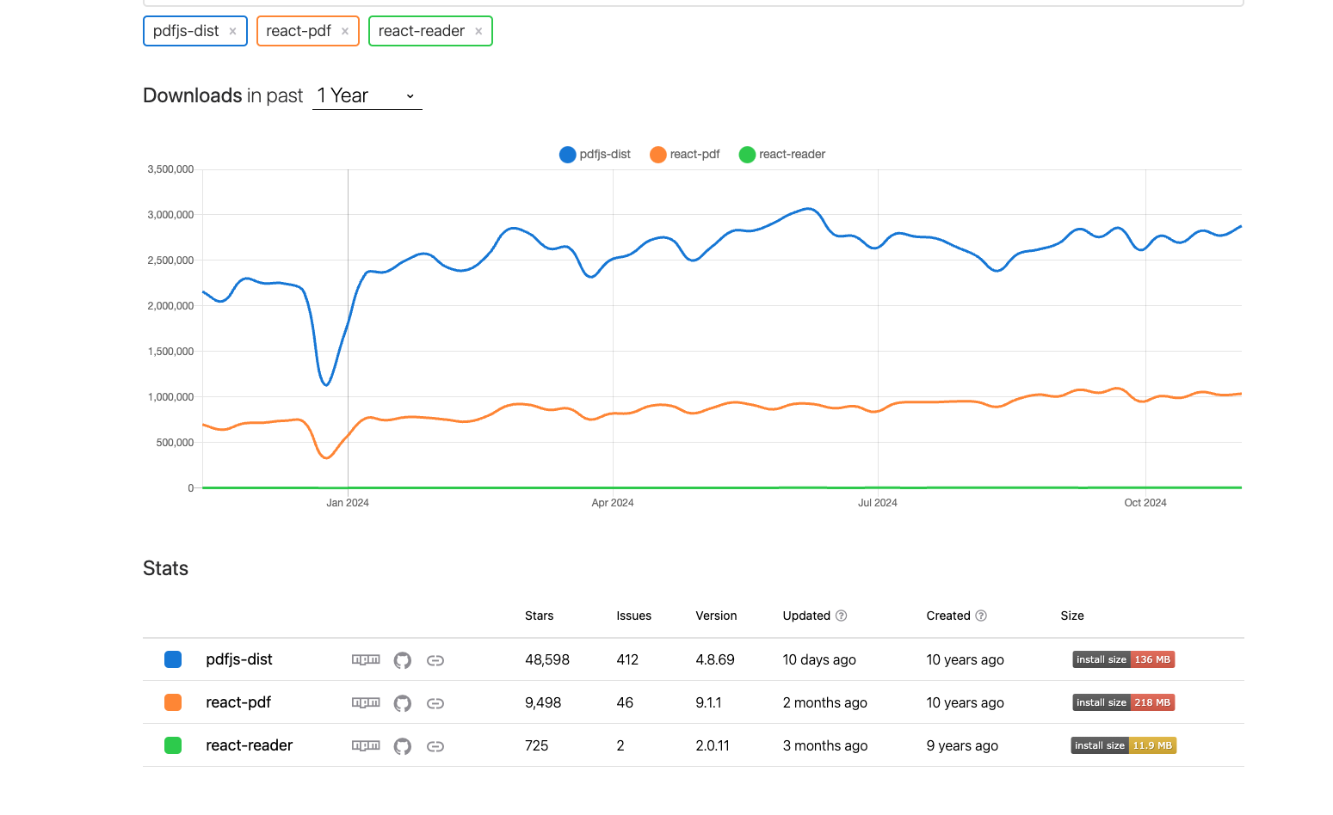Select the react-reader tag label at top

click(x=422, y=31)
